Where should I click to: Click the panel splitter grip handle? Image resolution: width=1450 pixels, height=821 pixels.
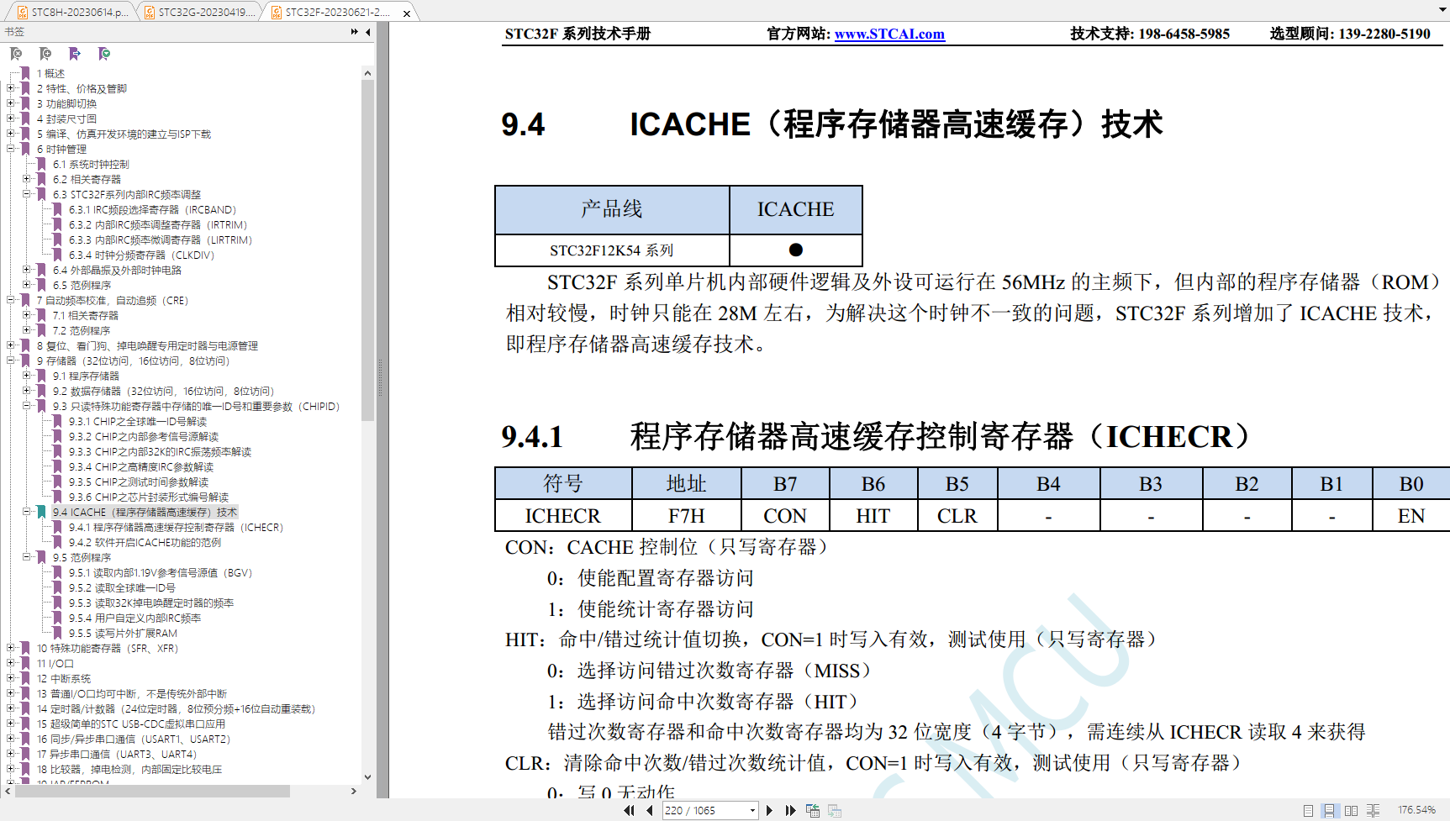click(380, 378)
